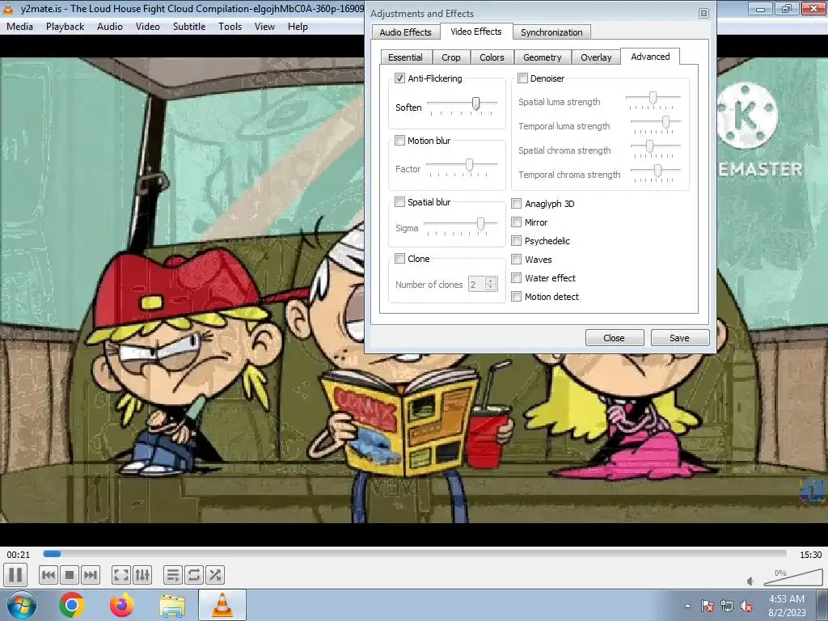This screenshot has height=621, width=828.
Task: Open the Windows Start menu
Action: point(21,605)
